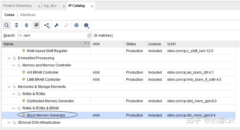Switch to the top_tb.v tab
The image size is (240, 130).
coord(50,6)
